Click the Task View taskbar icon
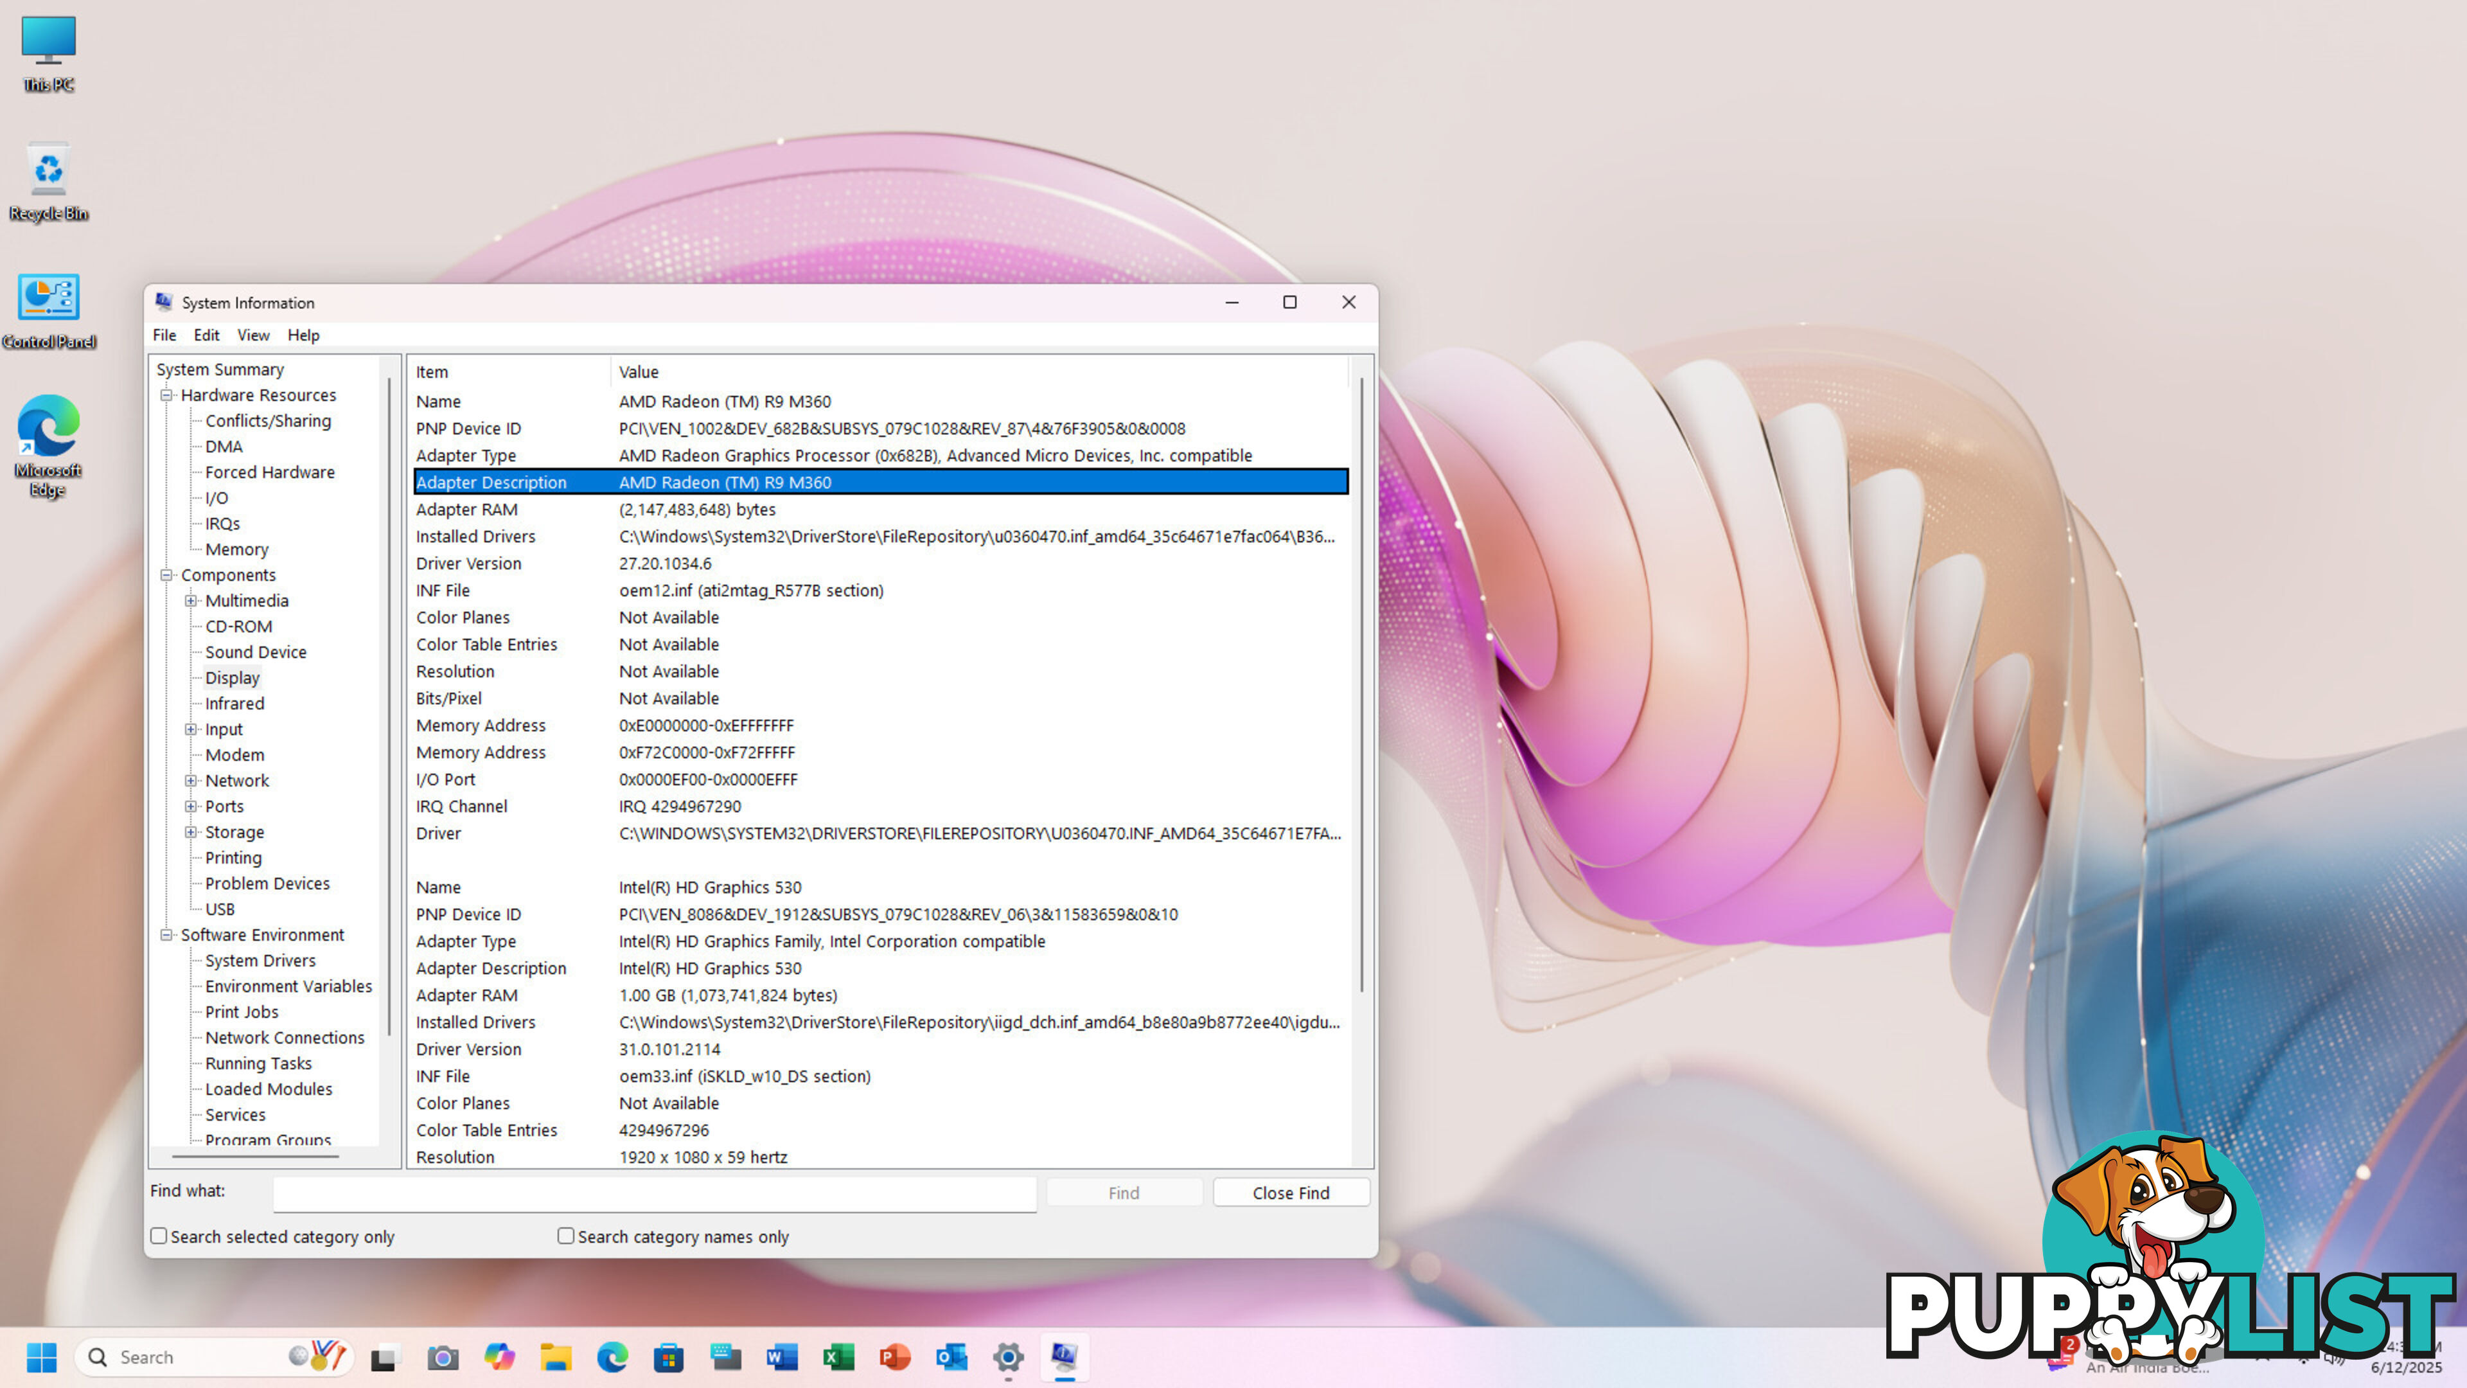The height and width of the screenshot is (1388, 2467). coord(384,1357)
